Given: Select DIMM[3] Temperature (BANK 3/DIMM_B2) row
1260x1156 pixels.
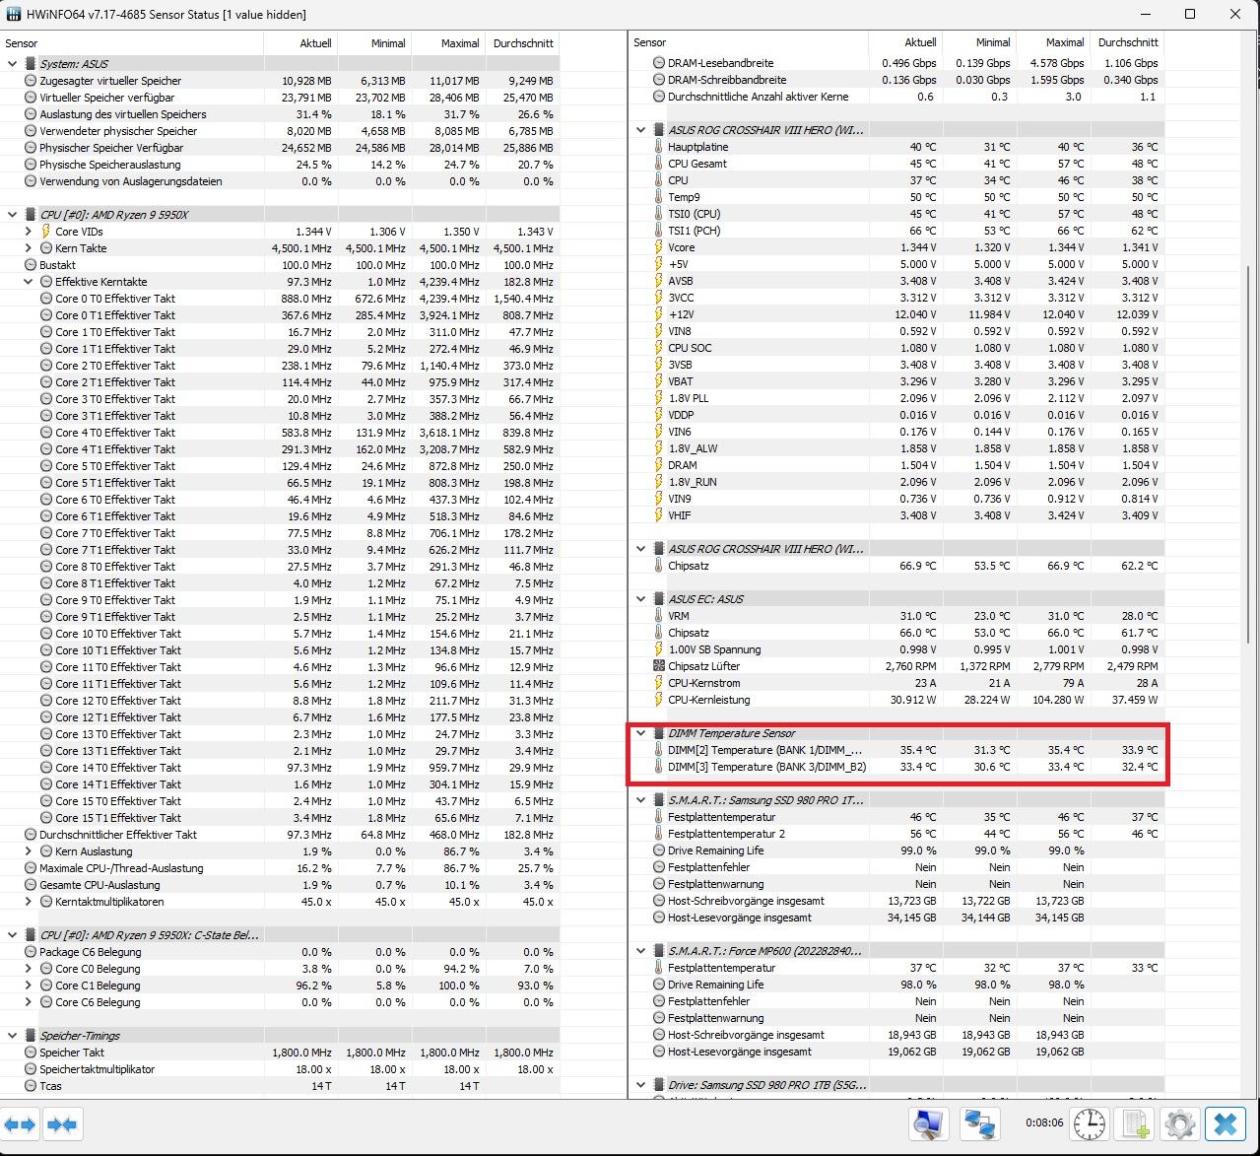Looking at the screenshot, I should 896,767.
